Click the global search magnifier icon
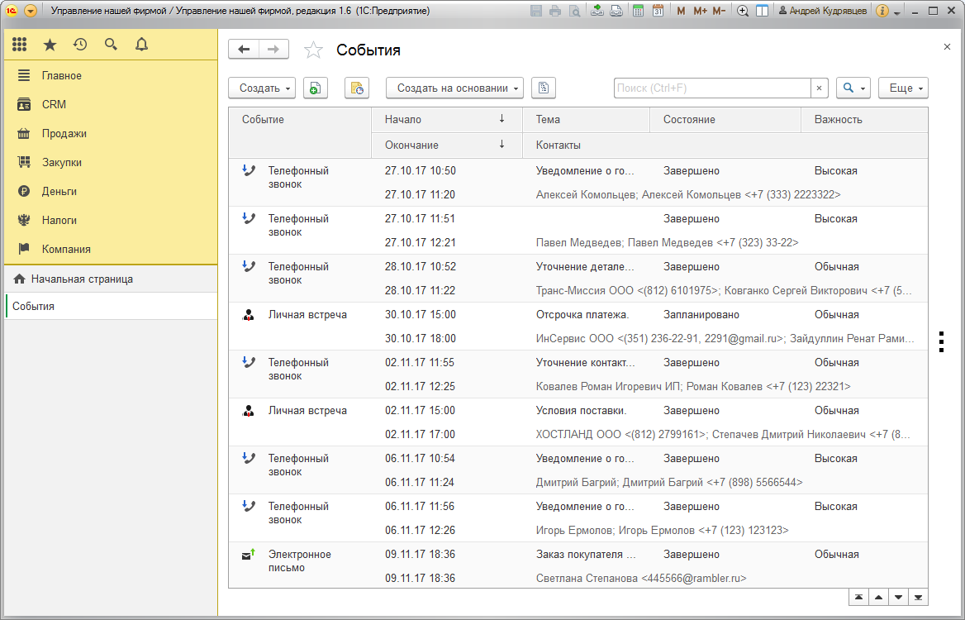 click(111, 45)
